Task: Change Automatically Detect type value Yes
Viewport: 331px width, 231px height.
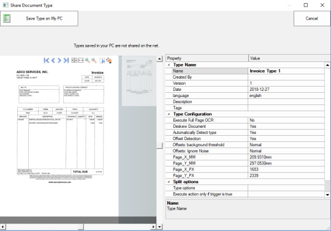Action: (286, 133)
